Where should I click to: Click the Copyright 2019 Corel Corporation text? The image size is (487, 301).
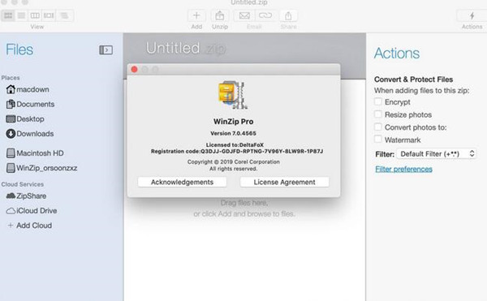[233, 162]
